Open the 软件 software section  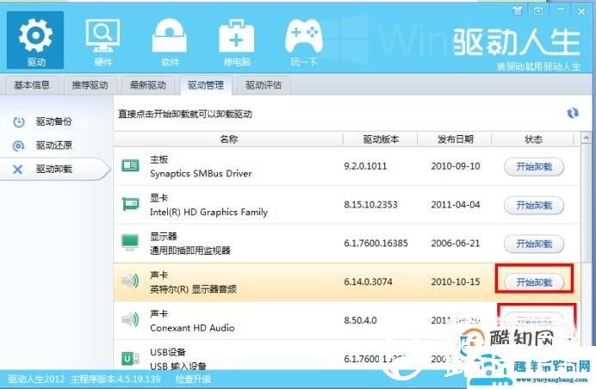[170, 41]
